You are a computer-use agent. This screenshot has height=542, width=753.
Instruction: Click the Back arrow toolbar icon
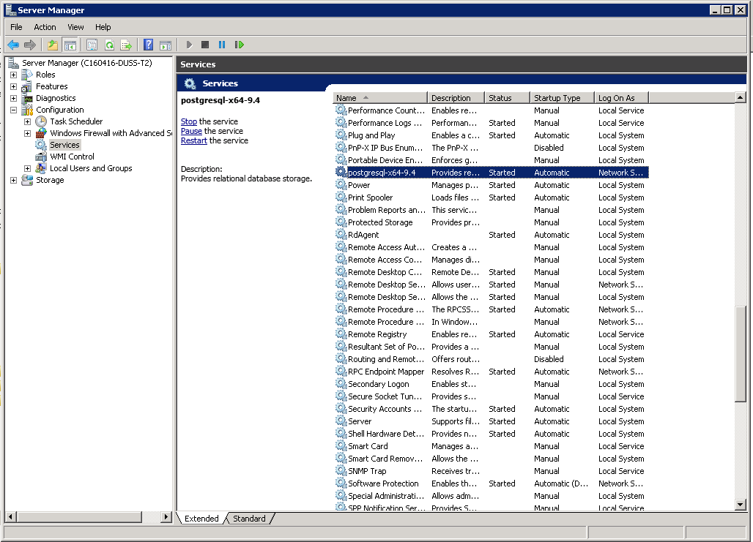tap(13, 45)
